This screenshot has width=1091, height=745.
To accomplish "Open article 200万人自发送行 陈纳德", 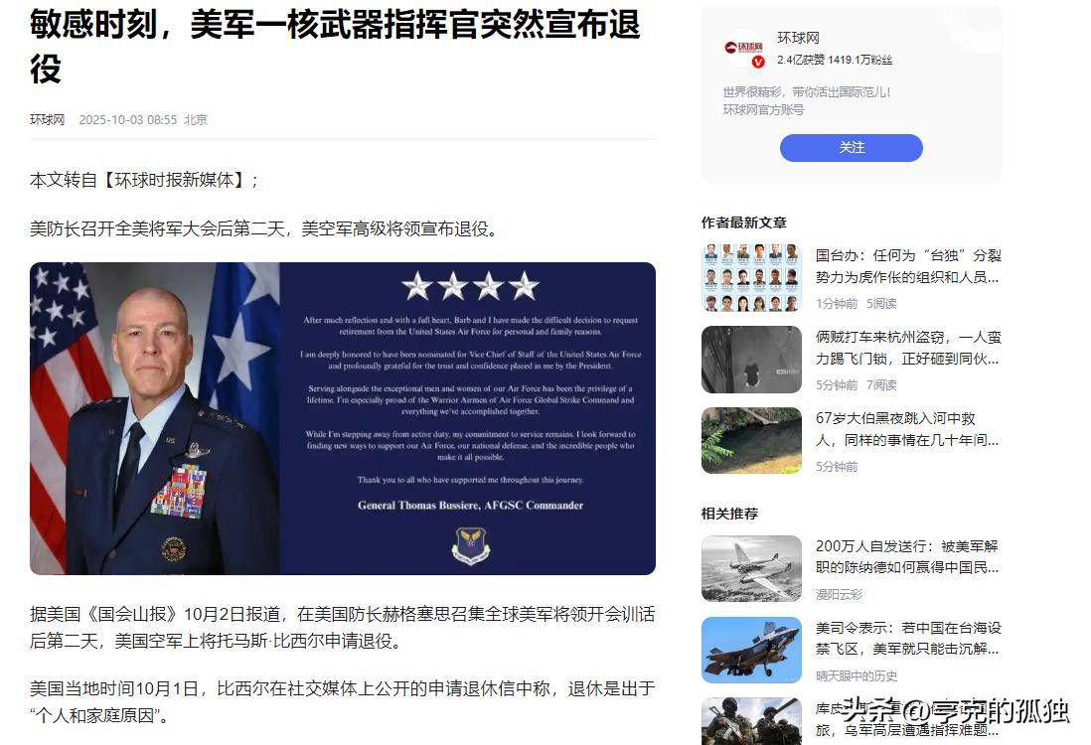I will point(908,556).
